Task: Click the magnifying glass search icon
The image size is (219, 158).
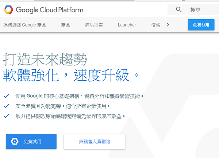Action: click(178, 9)
